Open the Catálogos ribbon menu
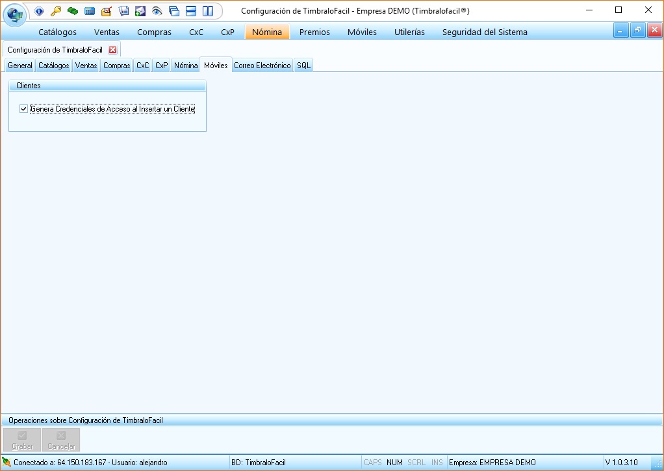This screenshot has height=471, width=664. (x=57, y=32)
